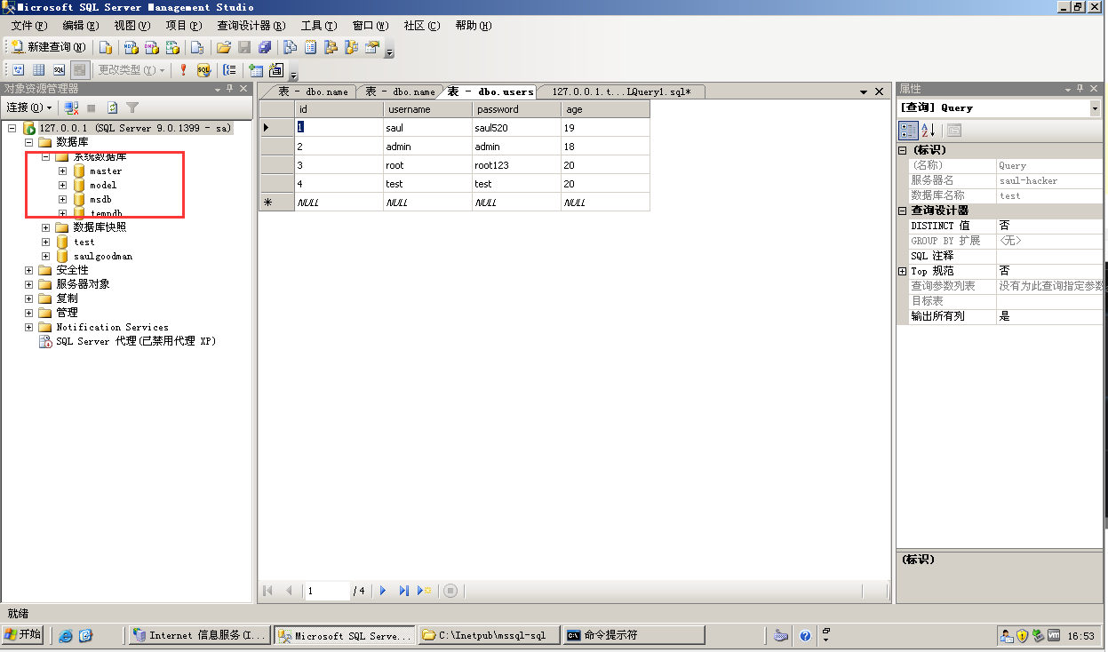Click the Save All icon

[264, 47]
